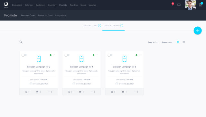Open the three-dot options on Groupon Campaign for 4

coord(97,55)
